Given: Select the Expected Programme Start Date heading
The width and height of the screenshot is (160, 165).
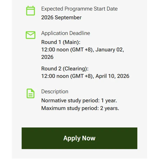Looking at the screenshot, I should 79,9.
